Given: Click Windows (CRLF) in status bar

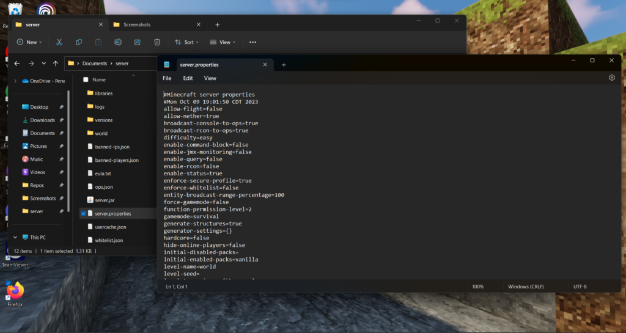Looking at the screenshot, I should (x=525, y=287).
